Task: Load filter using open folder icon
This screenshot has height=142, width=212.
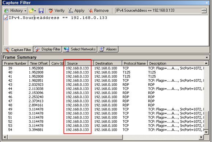Action: point(31,11)
